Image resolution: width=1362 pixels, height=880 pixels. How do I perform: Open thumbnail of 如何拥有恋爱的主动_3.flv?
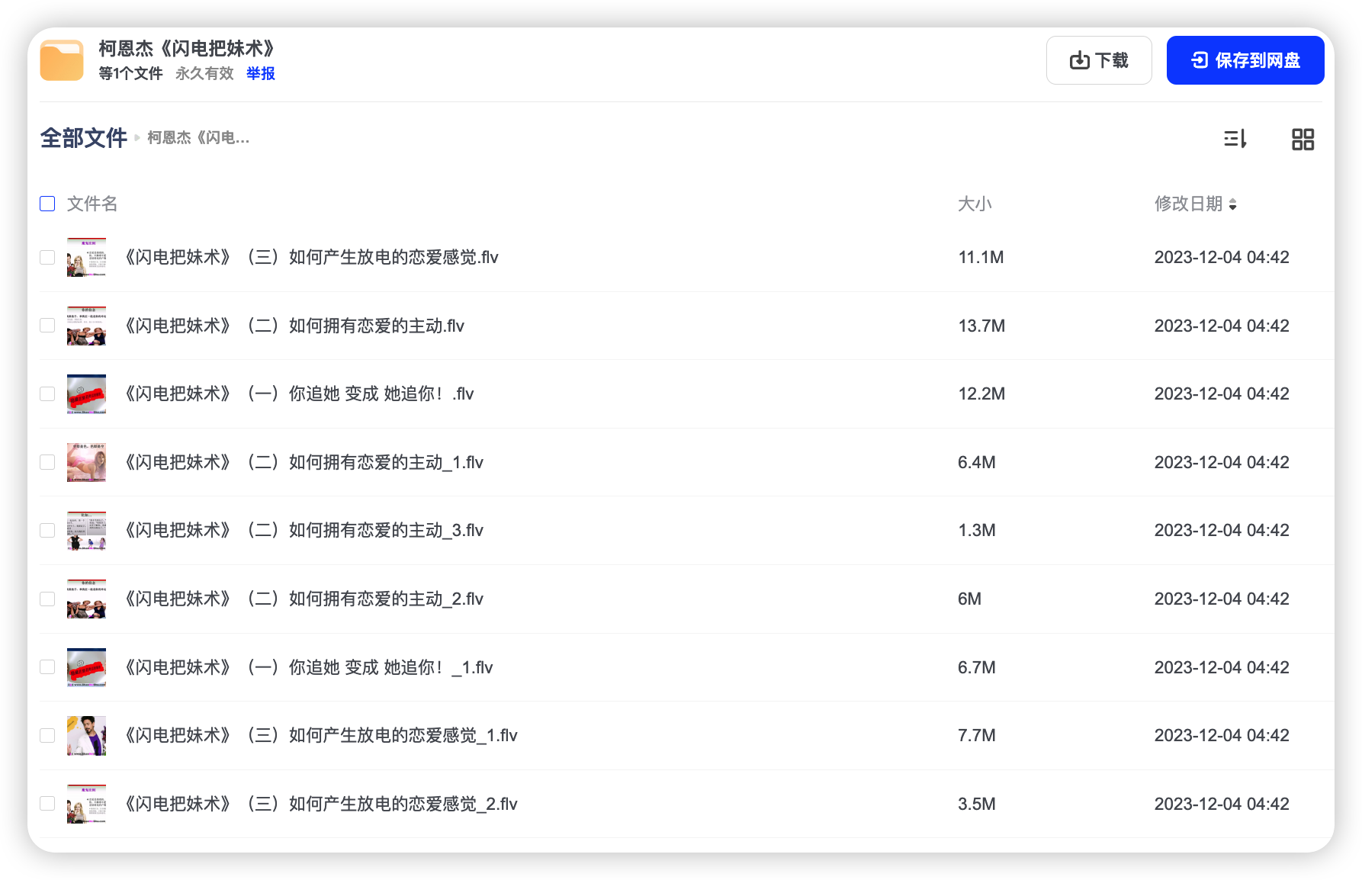pos(86,530)
